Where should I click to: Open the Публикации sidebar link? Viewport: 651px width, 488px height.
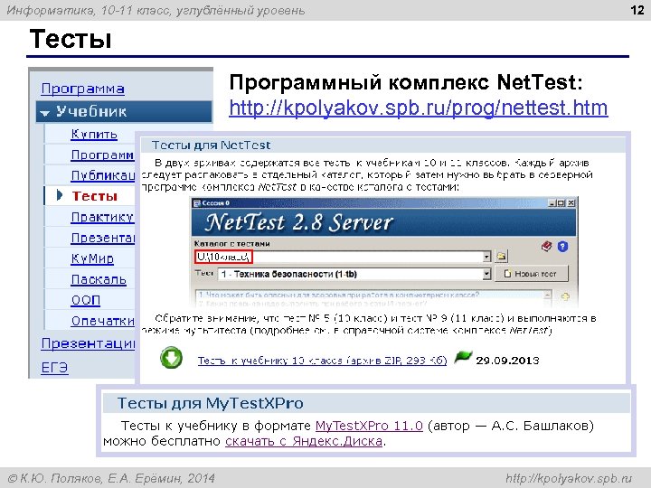point(103,175)
